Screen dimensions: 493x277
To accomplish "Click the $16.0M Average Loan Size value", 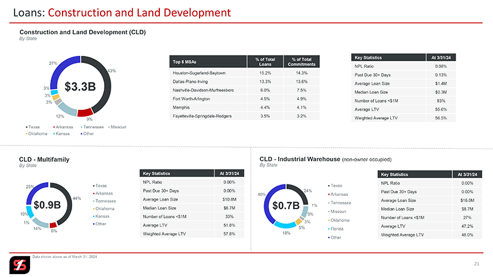I will [467, 200].
